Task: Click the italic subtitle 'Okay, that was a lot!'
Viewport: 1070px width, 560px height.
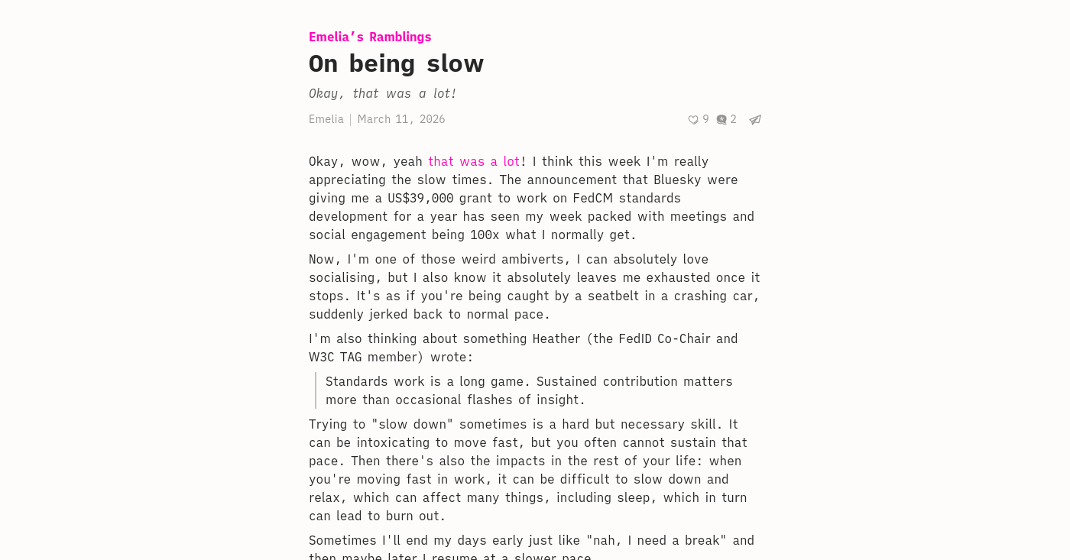Action: [x=382, y=93]
